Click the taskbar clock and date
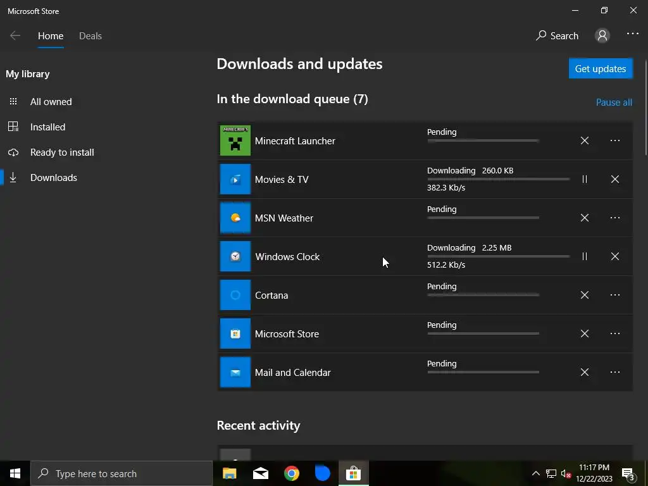The width and height of the screenshot is (648, 486). 594,473
